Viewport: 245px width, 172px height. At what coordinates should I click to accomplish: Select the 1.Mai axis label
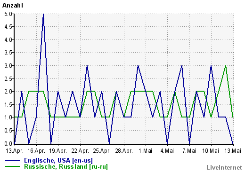click(146, 151)
